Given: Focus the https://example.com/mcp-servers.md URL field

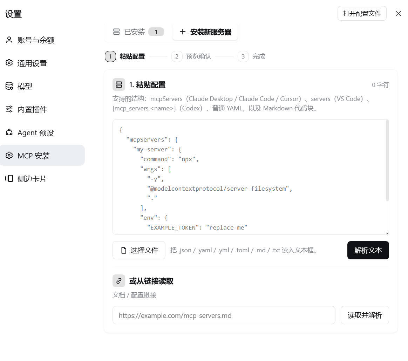Looking at the screenshot, I should tap(224, 315).
